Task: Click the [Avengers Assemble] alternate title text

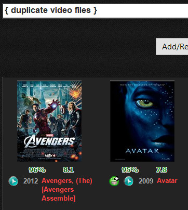Action: point(59,194)
